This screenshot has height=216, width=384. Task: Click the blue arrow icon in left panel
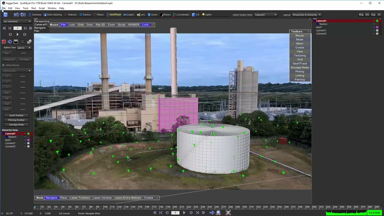[x=10, y=42]
